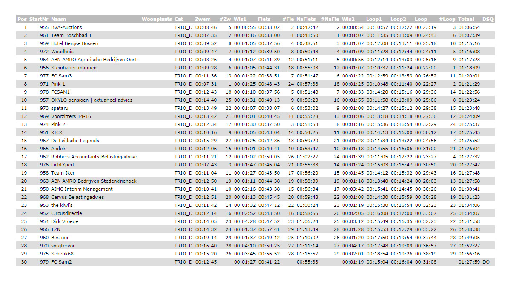Select team name BVA-Auctions
Image resolution: width=511 pixels, height=281 pixels.
[66, 27]
